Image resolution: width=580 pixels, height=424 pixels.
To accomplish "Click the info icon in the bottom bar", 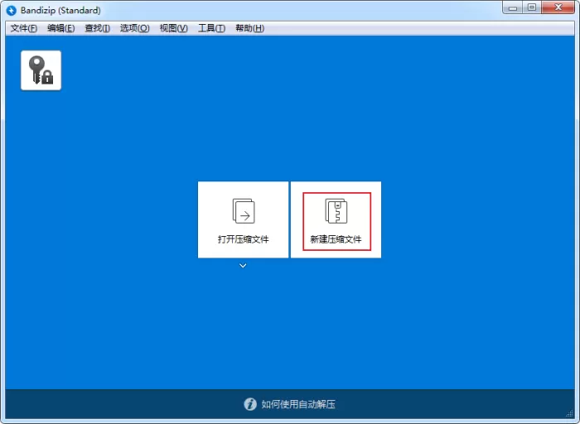I will point(250,404).
